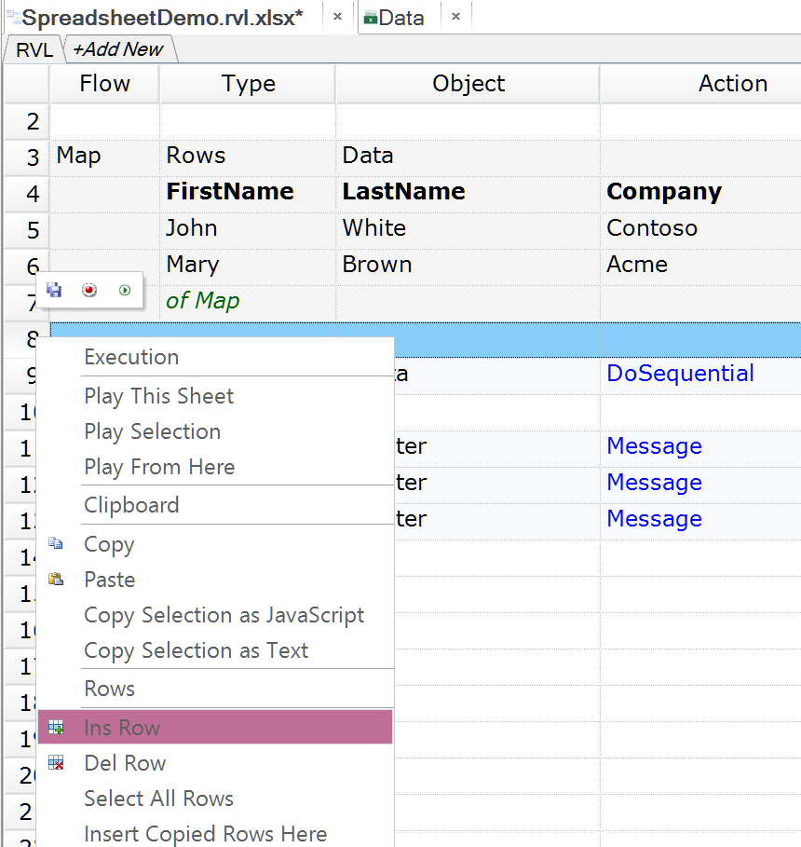This screenshot has width=801, height=847.
Task: Click the green Play icon in mini toolbar
Action: pos(125,291)
